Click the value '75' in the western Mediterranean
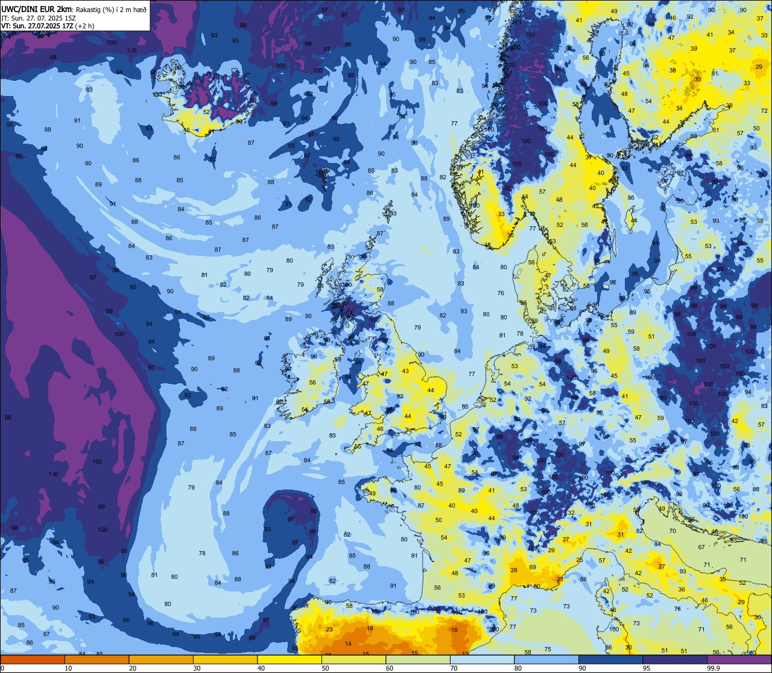Image resolution: width=772 pixels, height=673 pixels. pyautogui.click(x=548, y=649)
